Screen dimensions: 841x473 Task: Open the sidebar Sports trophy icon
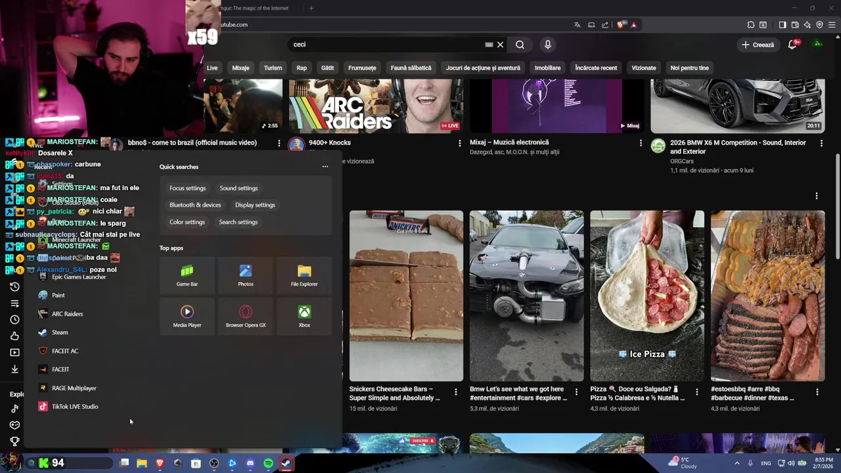[x=14, y=441]
